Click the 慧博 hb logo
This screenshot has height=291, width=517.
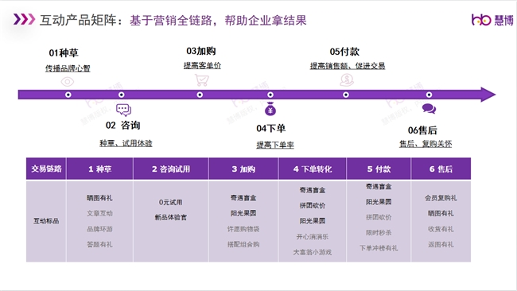492,20
